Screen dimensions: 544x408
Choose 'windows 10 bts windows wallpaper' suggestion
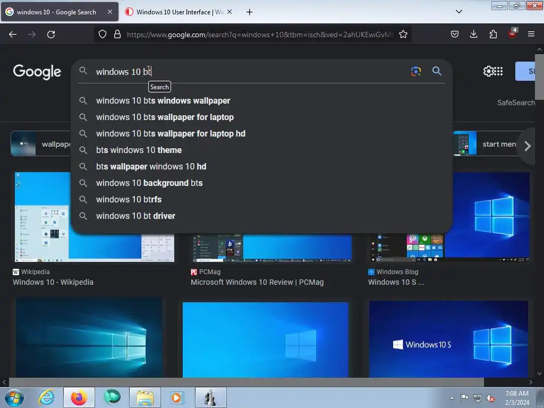click(261, 100)
